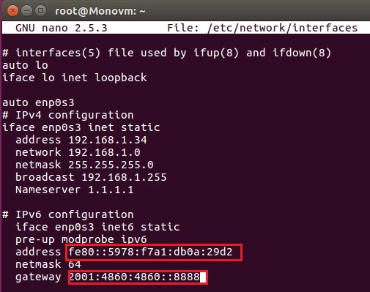The image size is (370, 292).
Task: Click the highlighted 2001:4860 gateway address
Action: [134, 277]
